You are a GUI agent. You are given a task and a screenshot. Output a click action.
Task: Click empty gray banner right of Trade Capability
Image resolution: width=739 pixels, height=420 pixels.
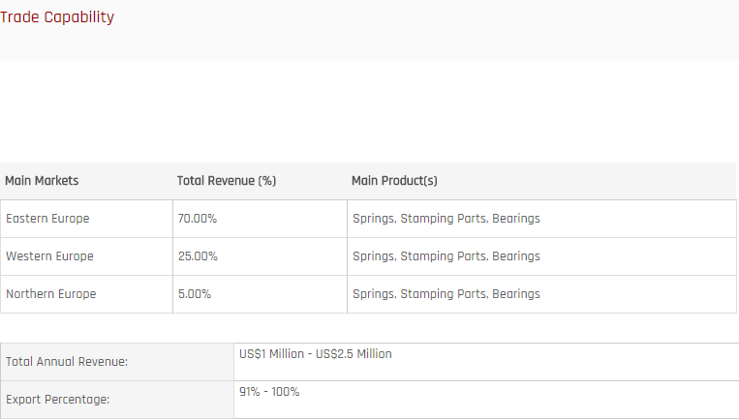pyautogui.click(x=436, y=29)
